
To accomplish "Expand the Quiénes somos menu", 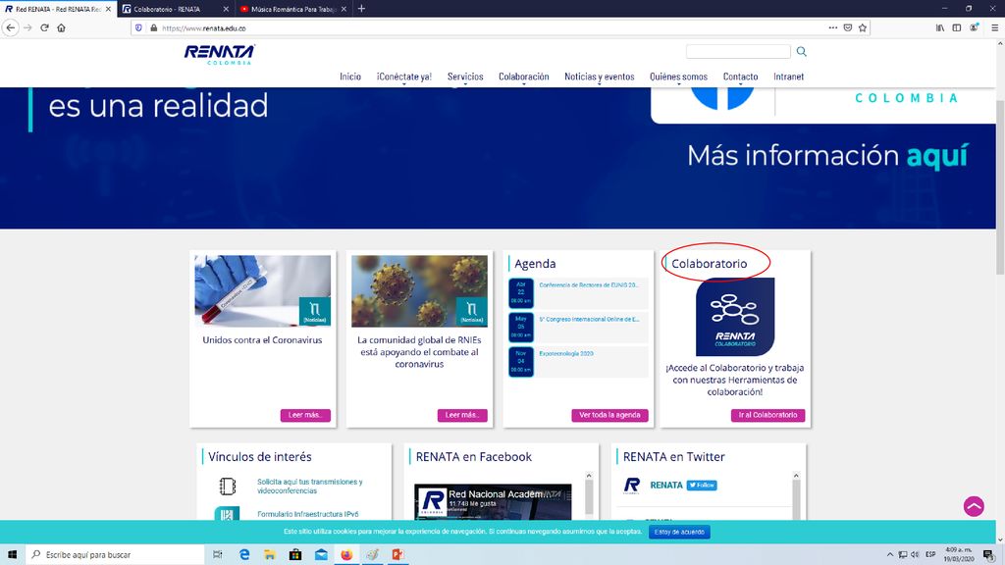I will 679,77.
